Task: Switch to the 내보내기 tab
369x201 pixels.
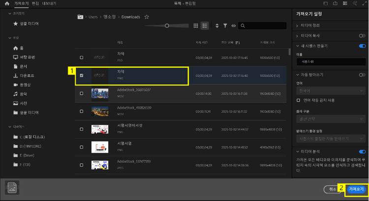Action: (x=49, y=3)
